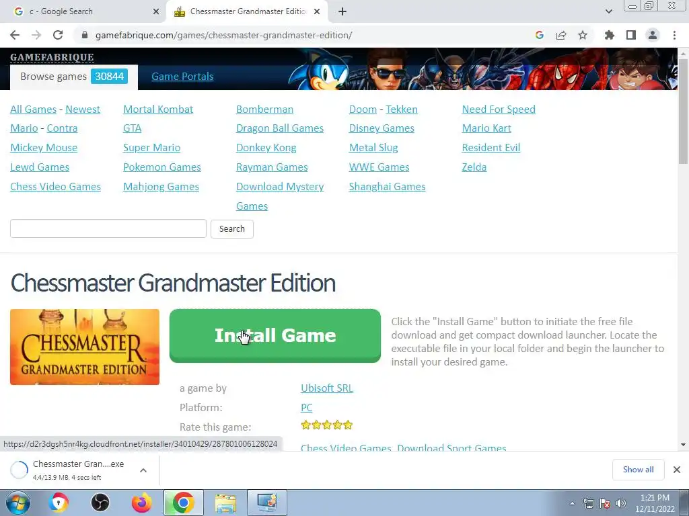Viewport: 689px width, 516px height.
Task: Close the Google Search tab
Action: 156,11
